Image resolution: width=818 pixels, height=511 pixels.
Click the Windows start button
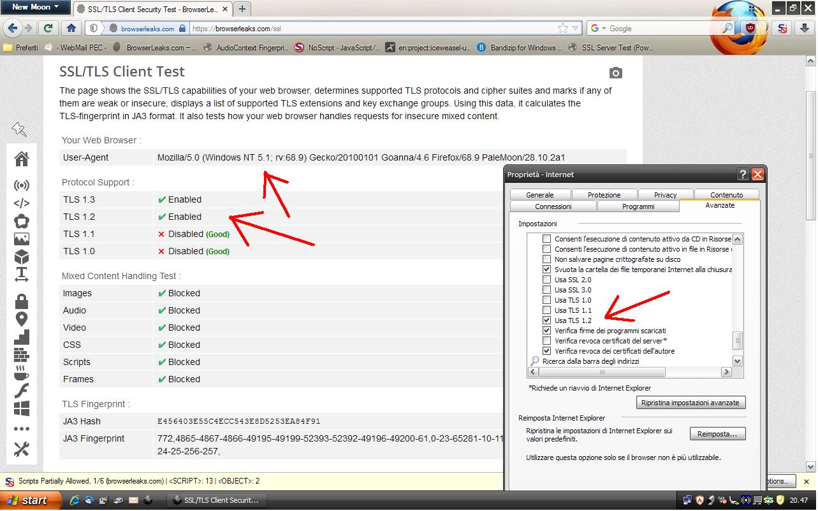31,500
